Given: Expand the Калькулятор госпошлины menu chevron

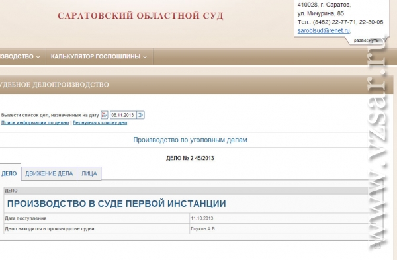Looking at the screenshot, I should (145, 57).
